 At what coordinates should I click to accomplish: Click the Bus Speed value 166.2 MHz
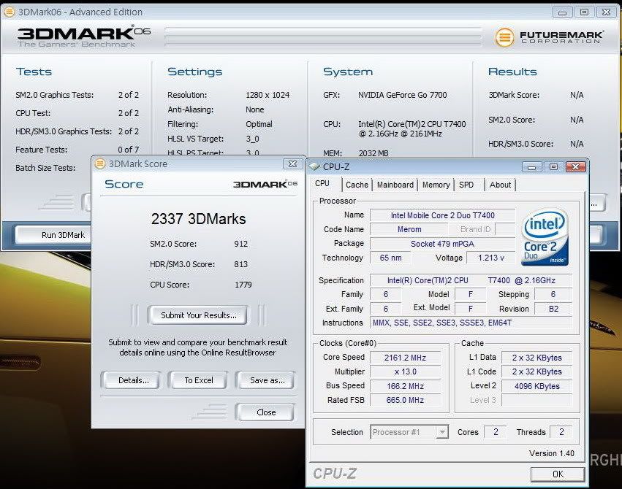(405, 386)
